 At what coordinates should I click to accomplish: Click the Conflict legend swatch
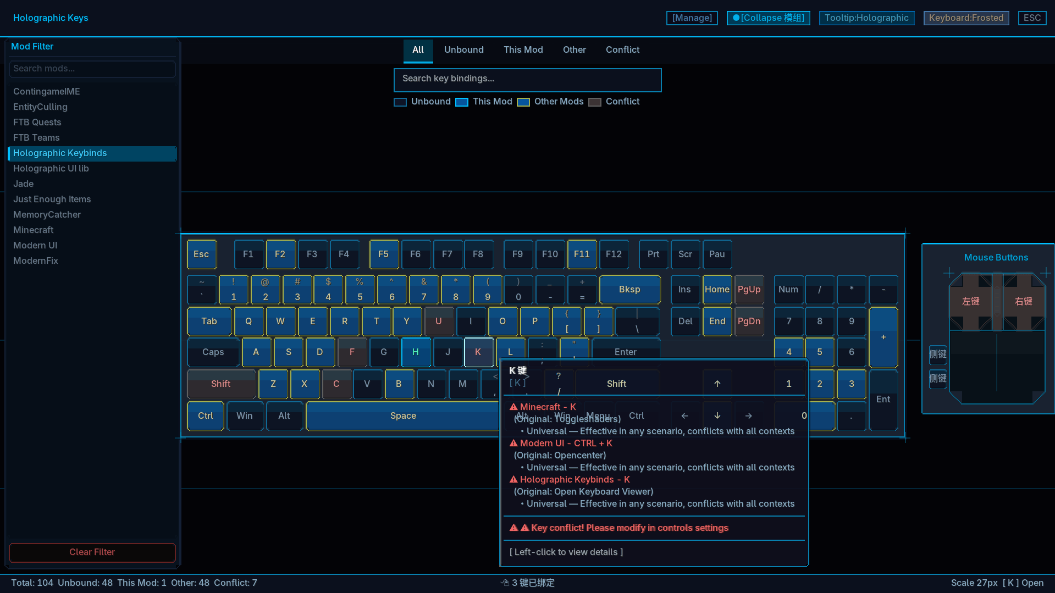[595, 102]
